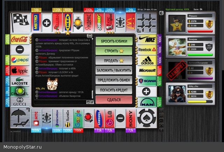
Task: Click the 2600k Coca-Cola price tag
Action: tap(7, 39)
